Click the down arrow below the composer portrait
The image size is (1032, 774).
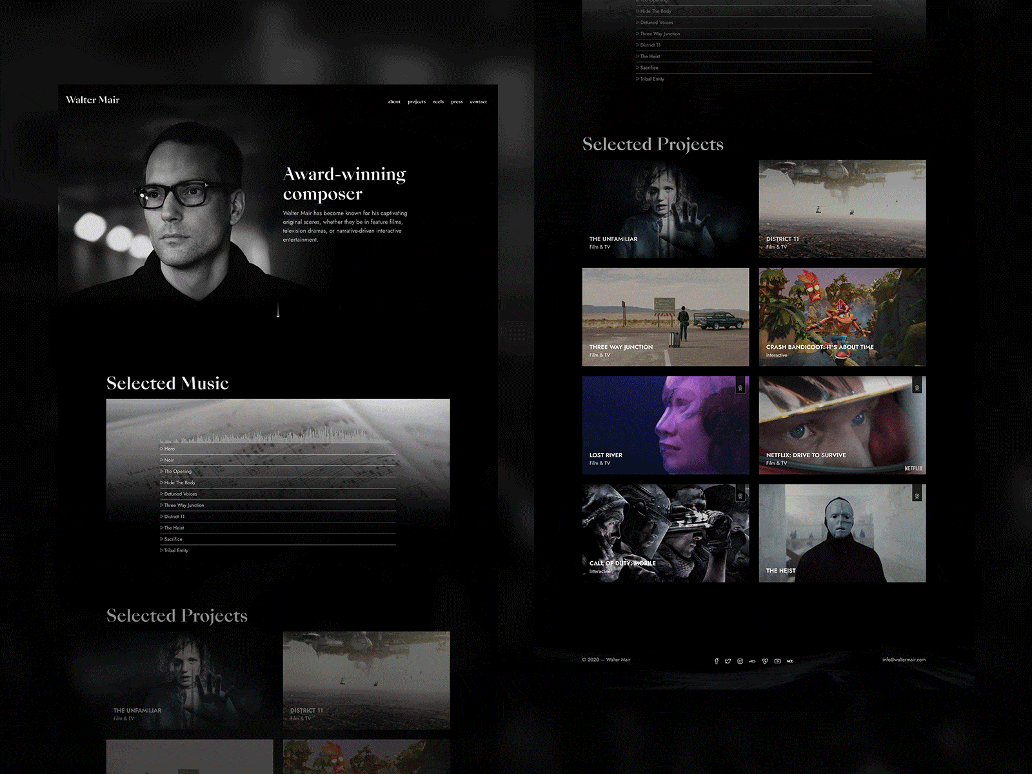pyautogui.click(x=279, y=311)
